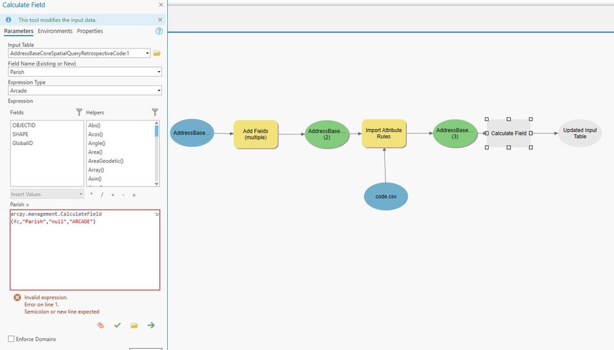Switch to the Environments tab

pyautogui.click(x=55, y=31)
